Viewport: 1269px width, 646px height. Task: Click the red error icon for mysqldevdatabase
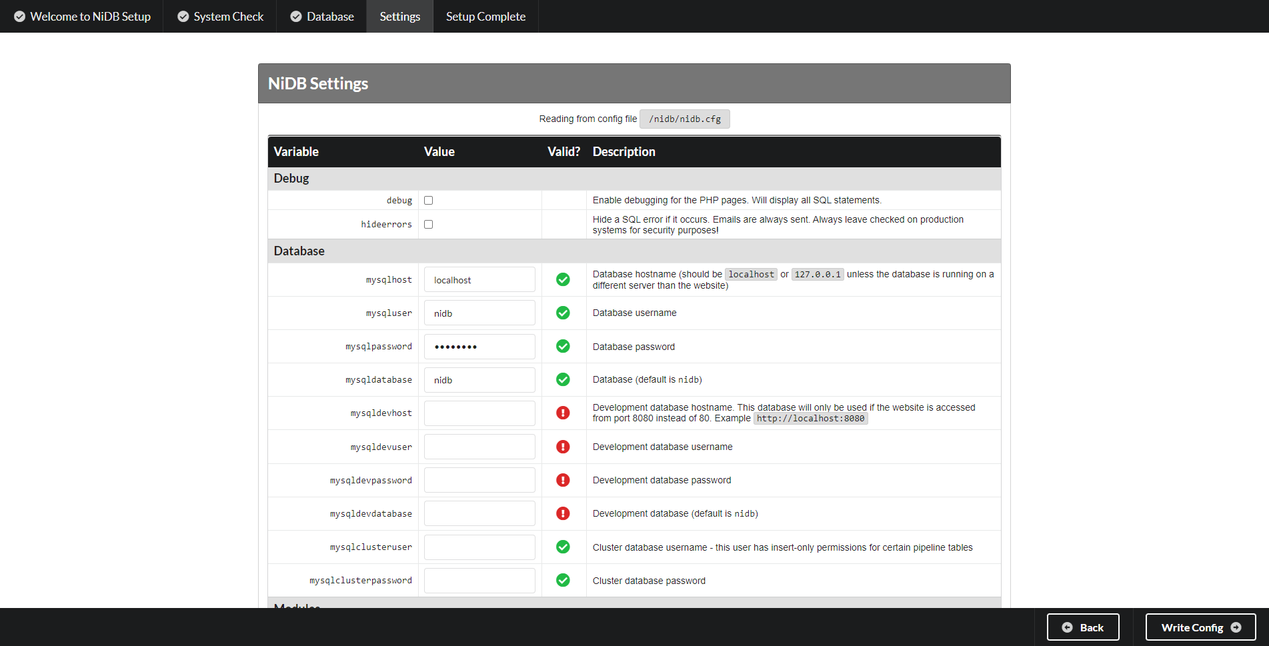click(x=563, y=513)
